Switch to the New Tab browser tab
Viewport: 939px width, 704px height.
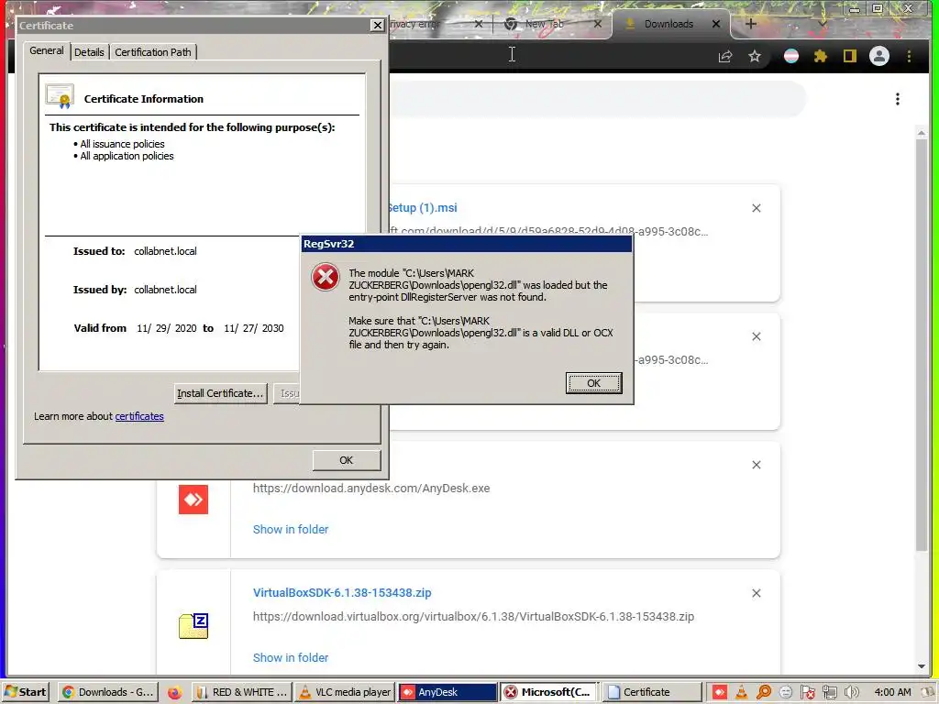tap(544, 24)
